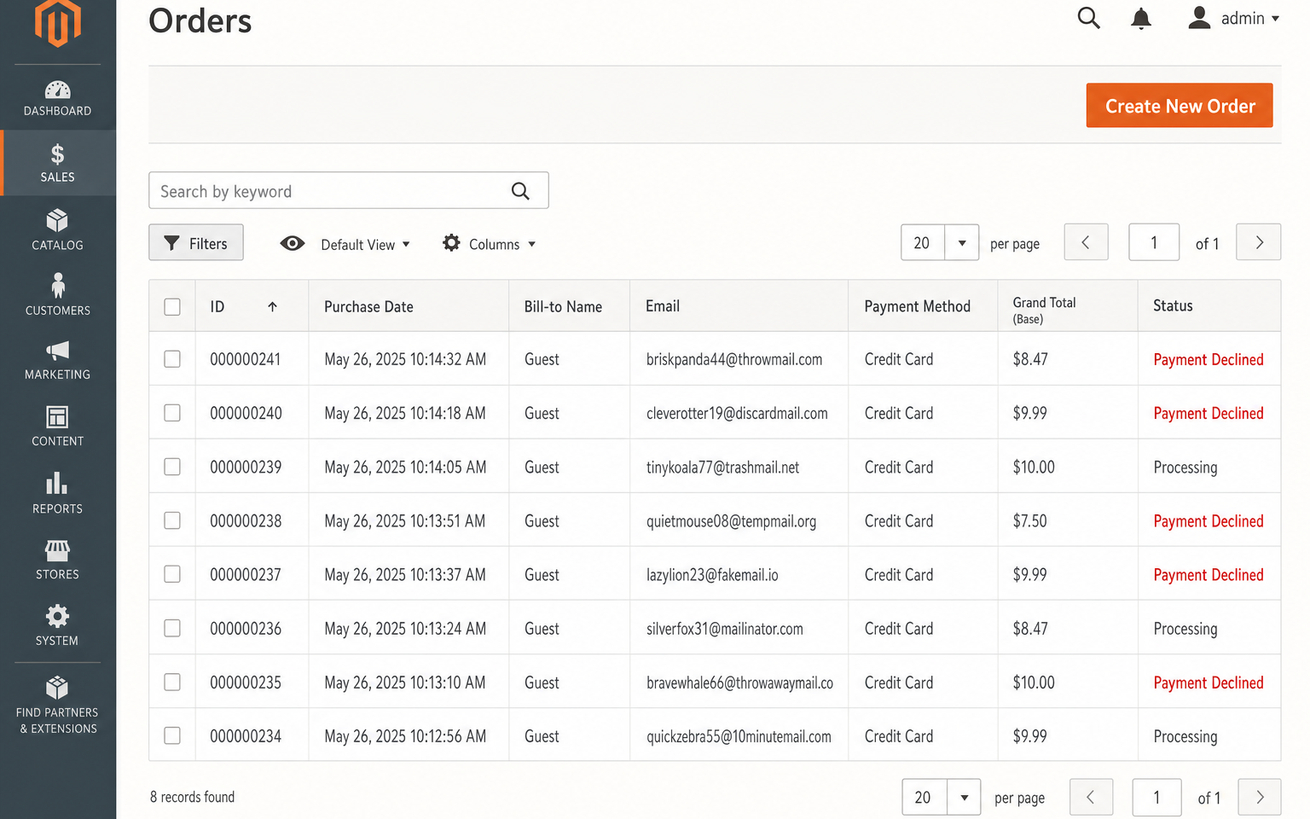Sort by the Status column header

click(1173, 305)
